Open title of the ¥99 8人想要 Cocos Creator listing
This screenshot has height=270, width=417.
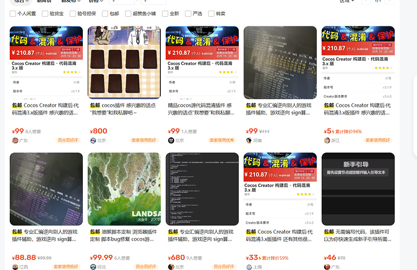pos(45,109)
